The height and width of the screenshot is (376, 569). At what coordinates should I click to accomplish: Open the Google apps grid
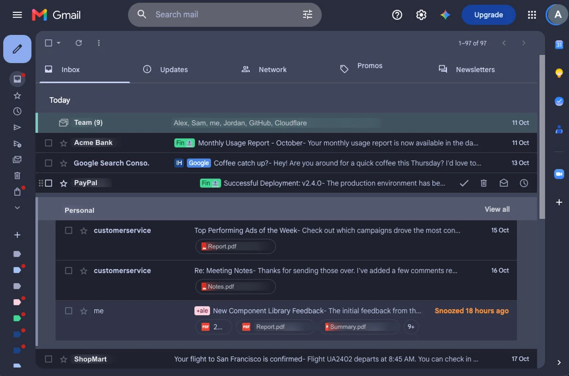click(x=532, y=15)
